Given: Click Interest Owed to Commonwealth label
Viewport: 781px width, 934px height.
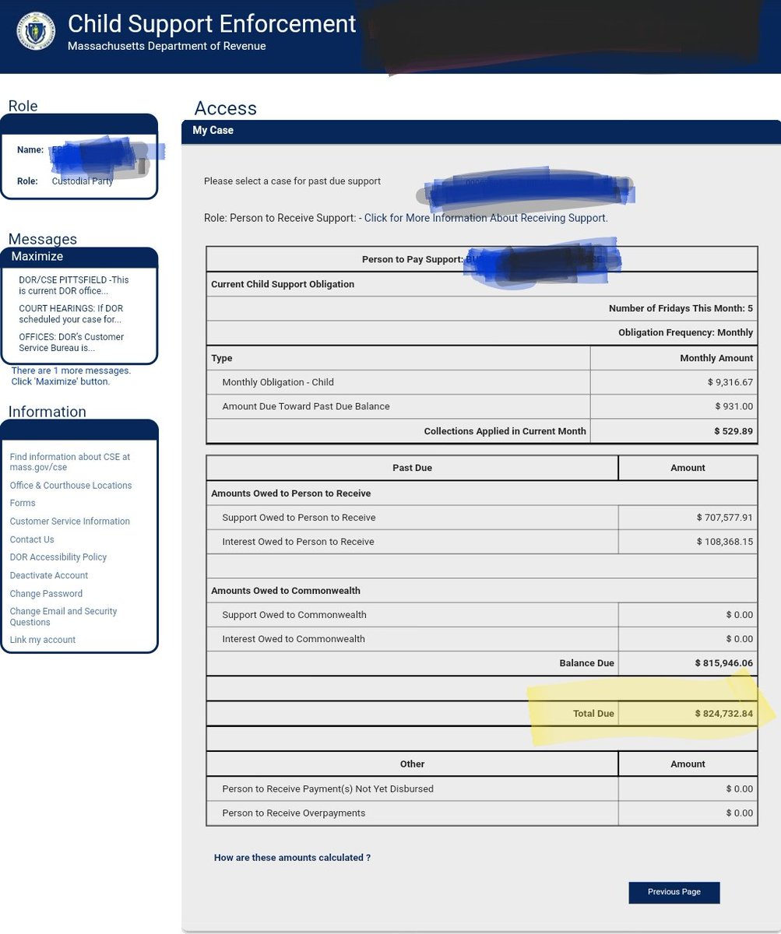Looking at the screenshot, I should point(294,639).
